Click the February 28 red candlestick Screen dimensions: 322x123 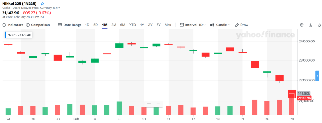point(292,94)
